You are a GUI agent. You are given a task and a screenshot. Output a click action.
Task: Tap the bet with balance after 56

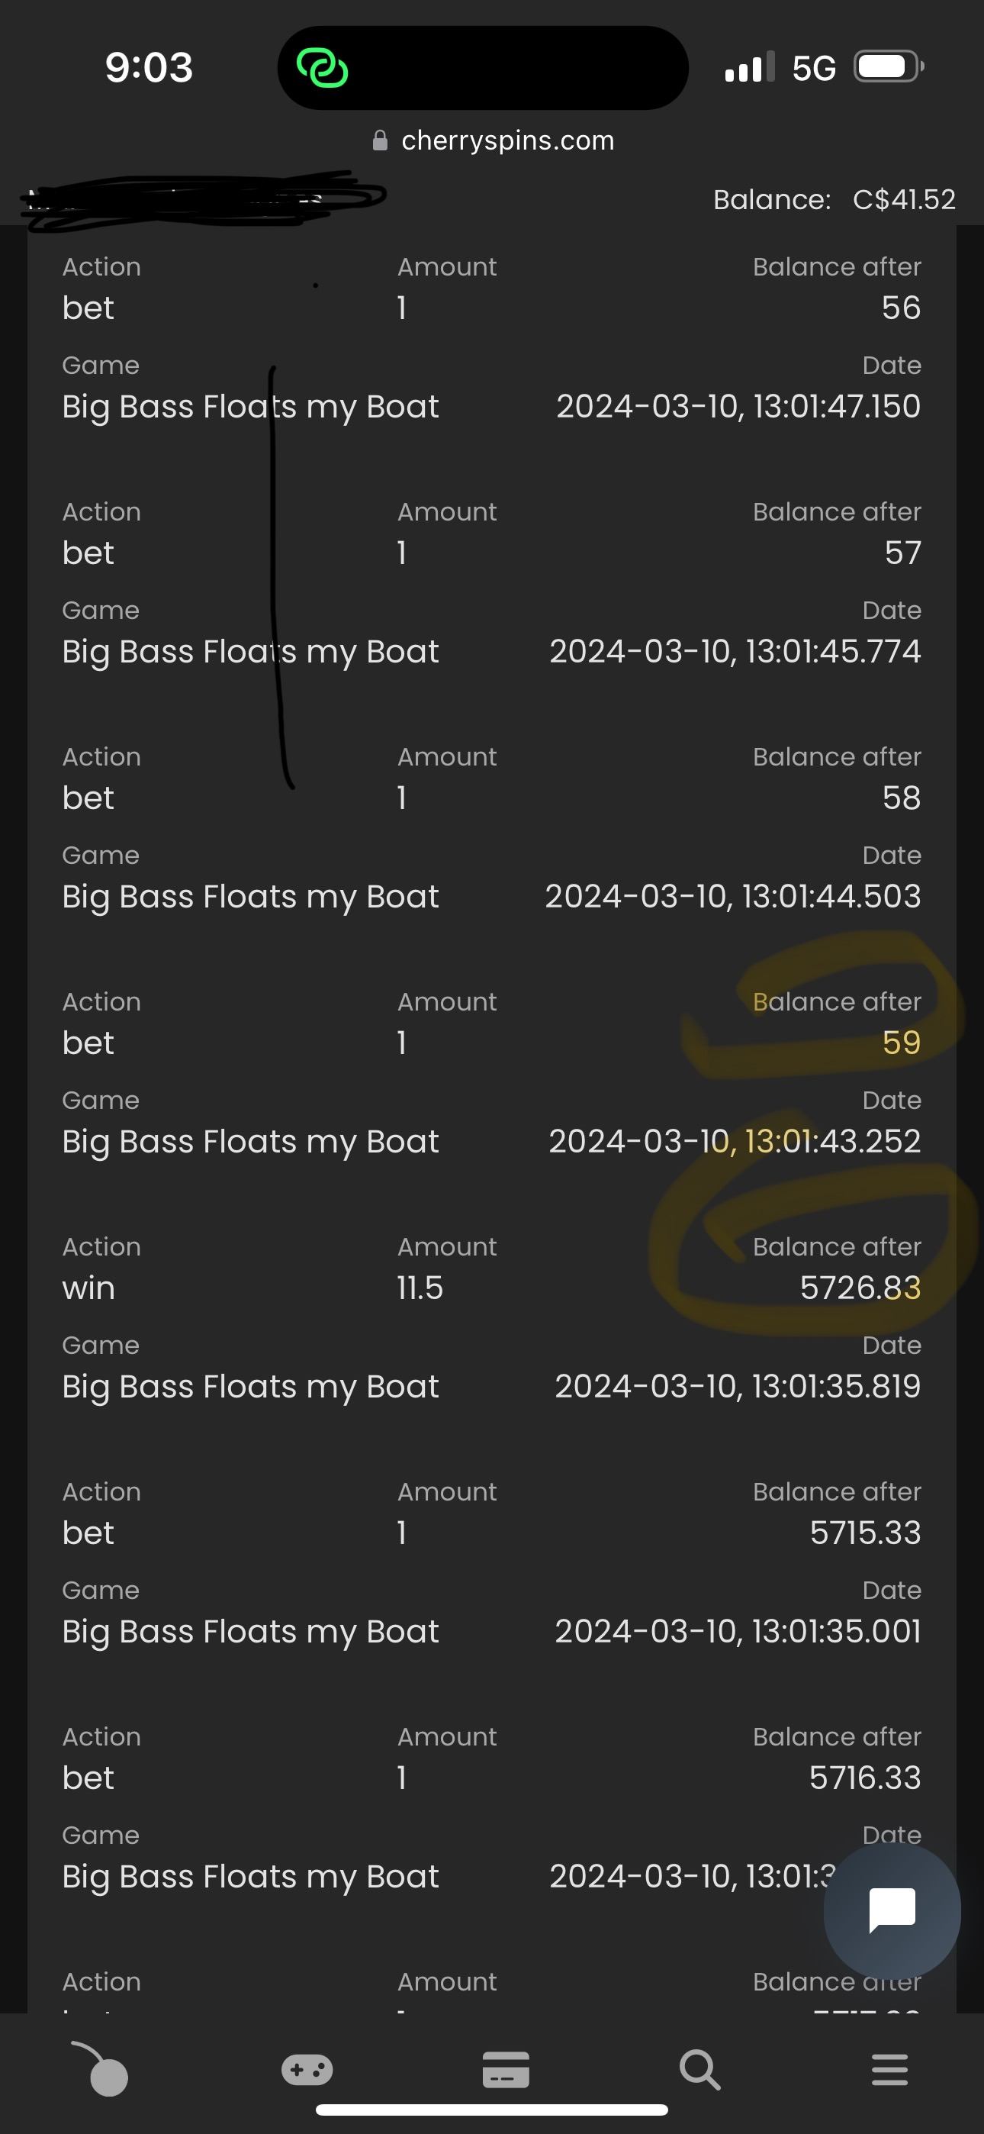pyautogui.click(x=88, y=308)
